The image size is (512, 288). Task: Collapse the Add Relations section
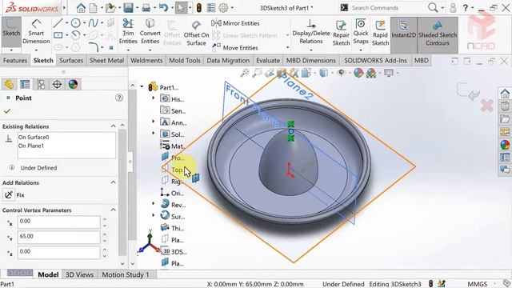click(114, 182)
